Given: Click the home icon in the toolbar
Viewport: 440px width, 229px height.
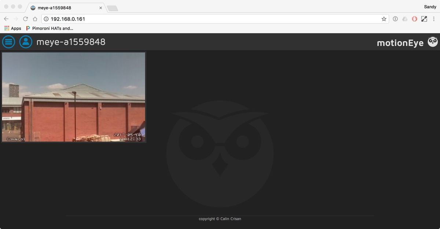Looking at the screenshot, I should coord(35,19).
